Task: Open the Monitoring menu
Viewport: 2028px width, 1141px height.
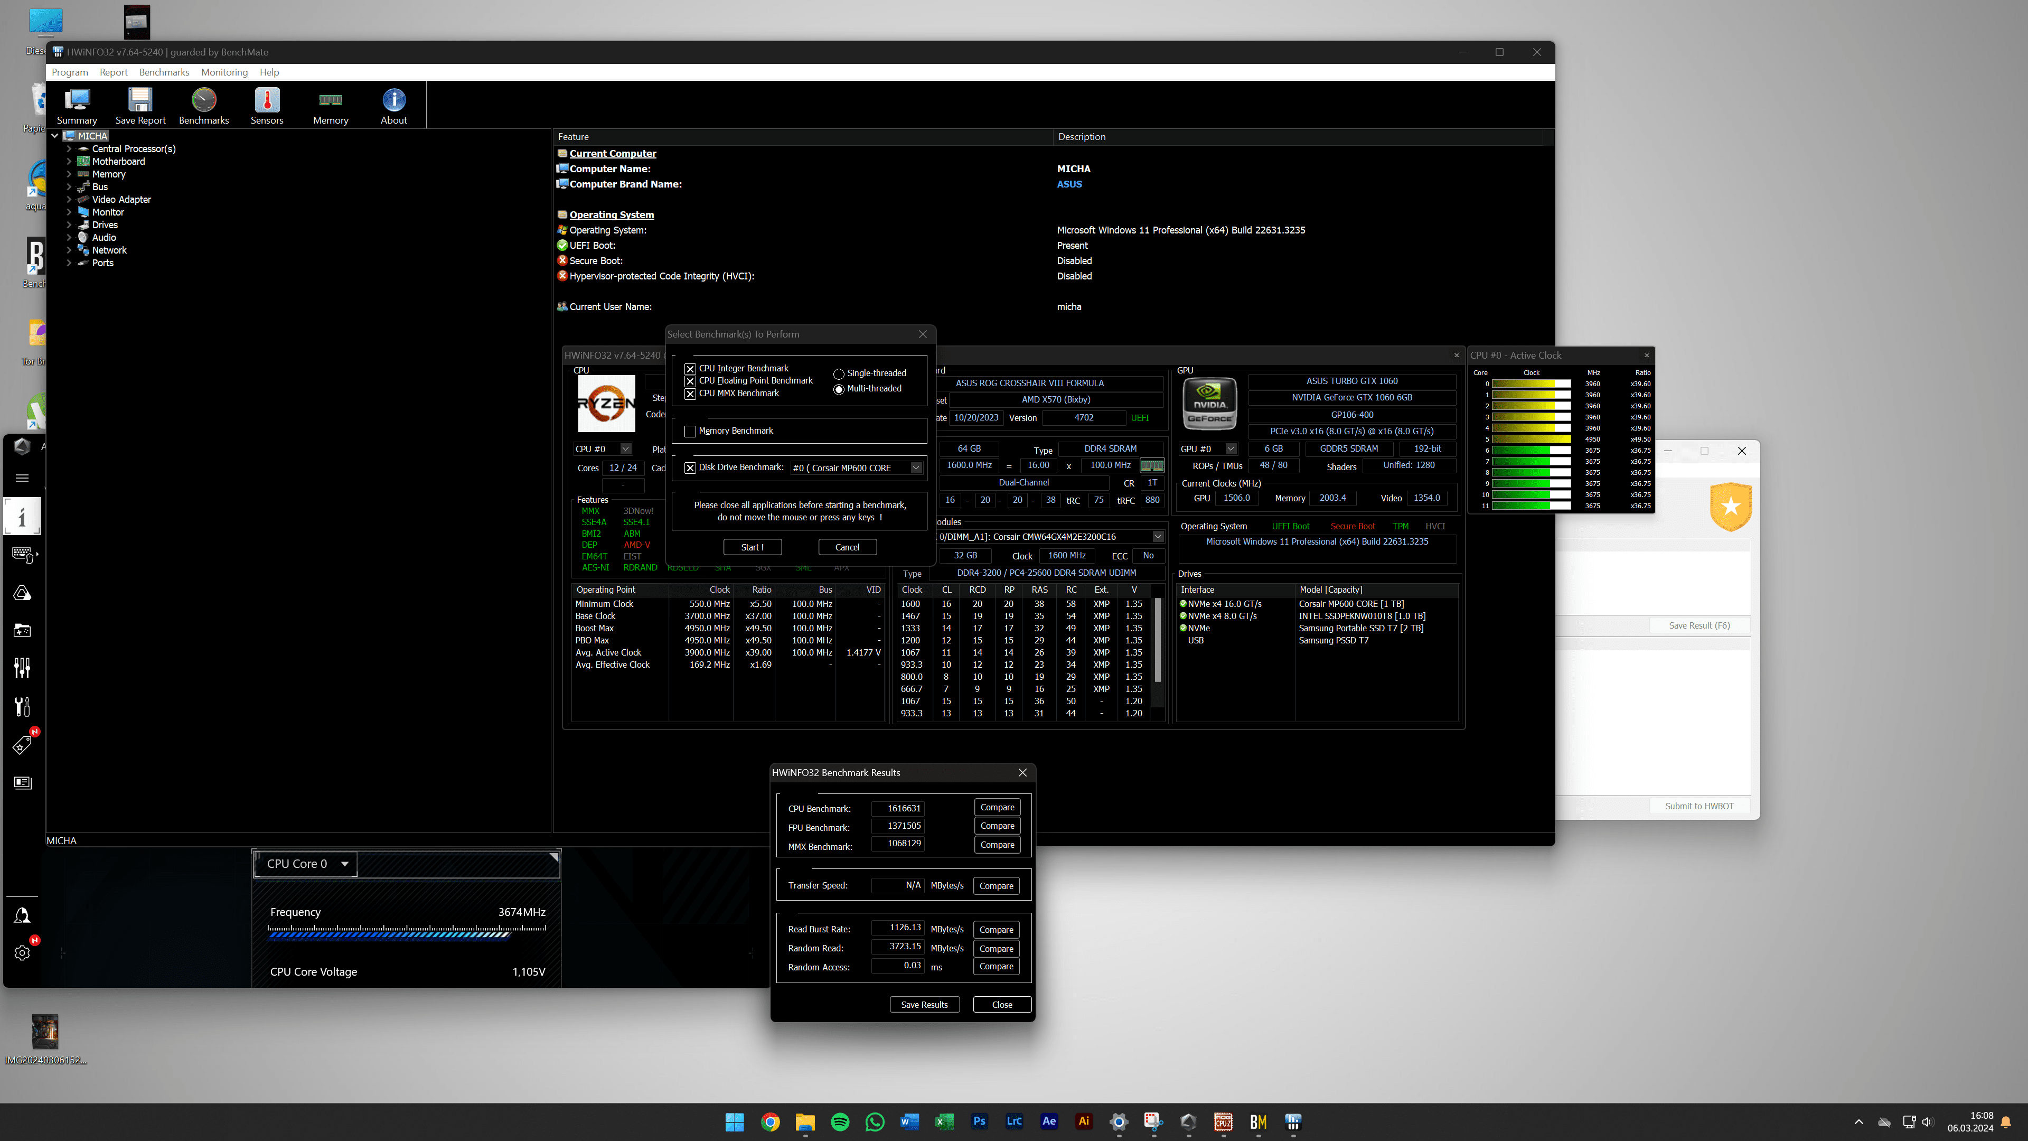Action: coord(224,72)
